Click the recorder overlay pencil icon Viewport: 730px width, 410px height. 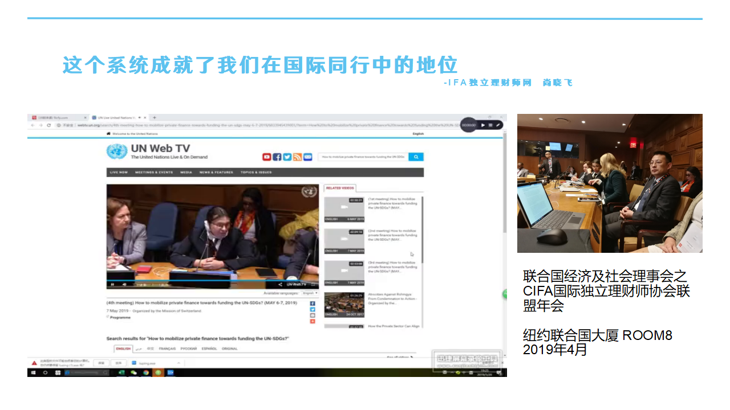pyautogui.click(x=498, y=125)
